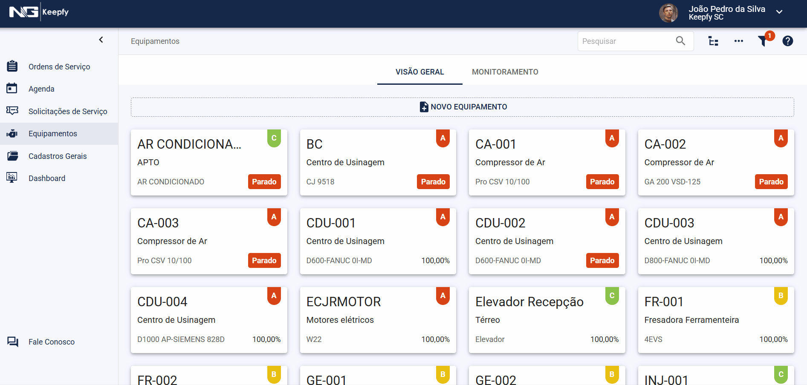807x385 pixels.
Task: Click the Pesquisar search field
Action: pos(625,41)
